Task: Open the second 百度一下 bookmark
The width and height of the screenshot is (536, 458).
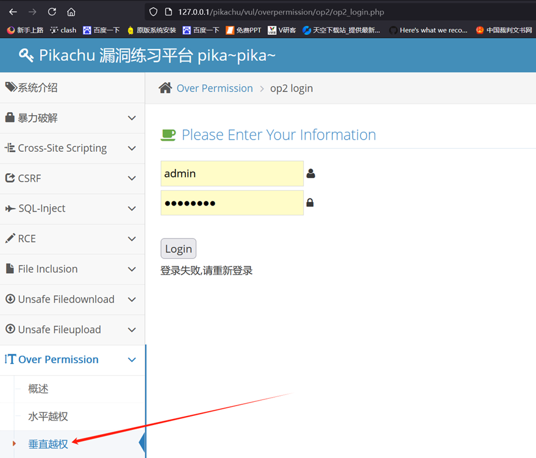Action: coord(201,30)
